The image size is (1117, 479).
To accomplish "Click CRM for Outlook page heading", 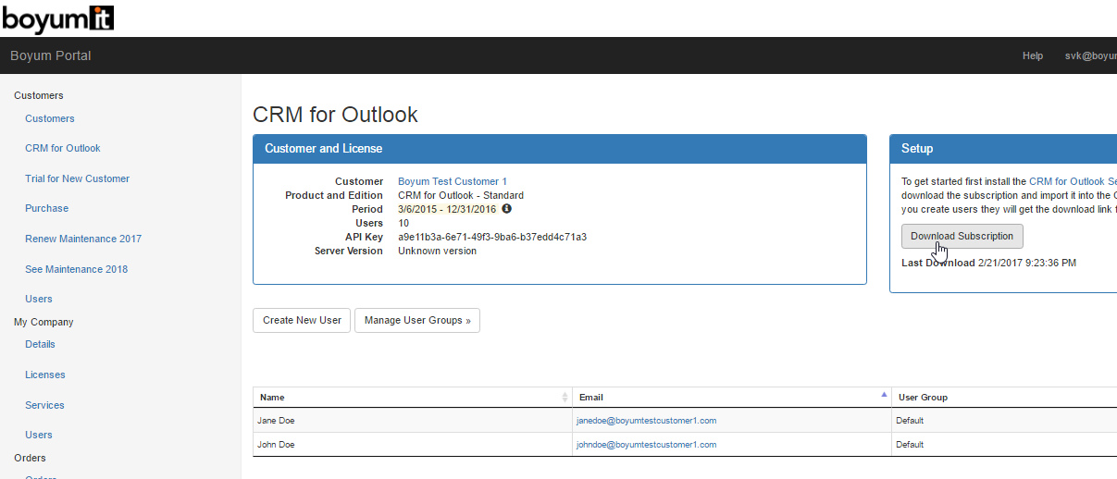I will 335,115.
